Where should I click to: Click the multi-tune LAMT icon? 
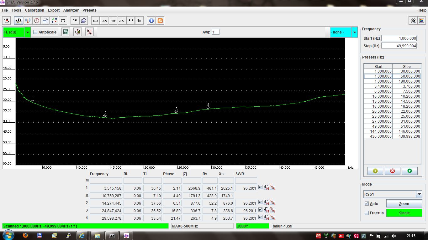pos(54,21)
